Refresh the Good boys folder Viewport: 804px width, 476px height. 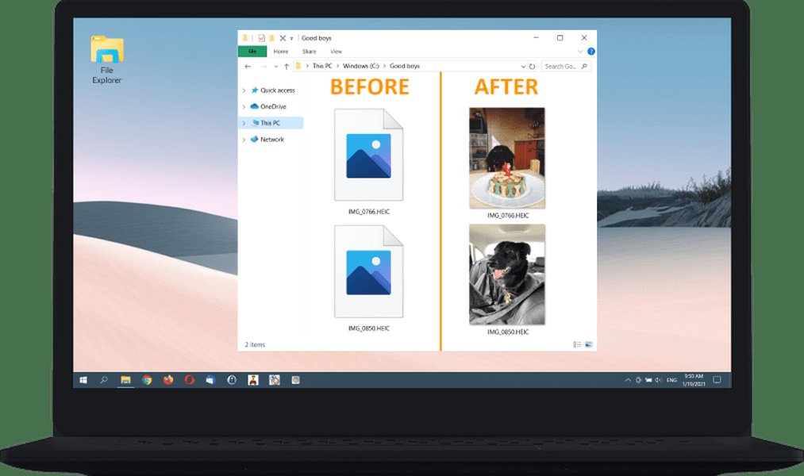(x=533, y=67)
